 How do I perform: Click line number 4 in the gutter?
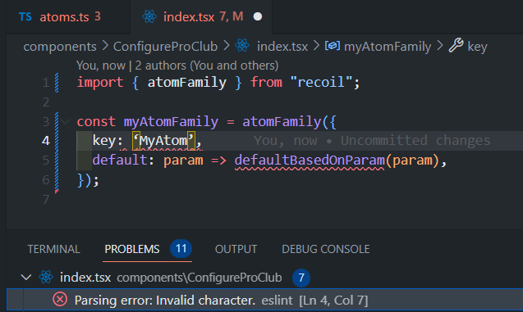tap(46, 141)
